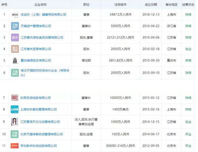The image size is (198, 152).
Task: Click the blue logo of 天强资产管理有限公司
Action: pyautogui.click(x=15, y=26)
